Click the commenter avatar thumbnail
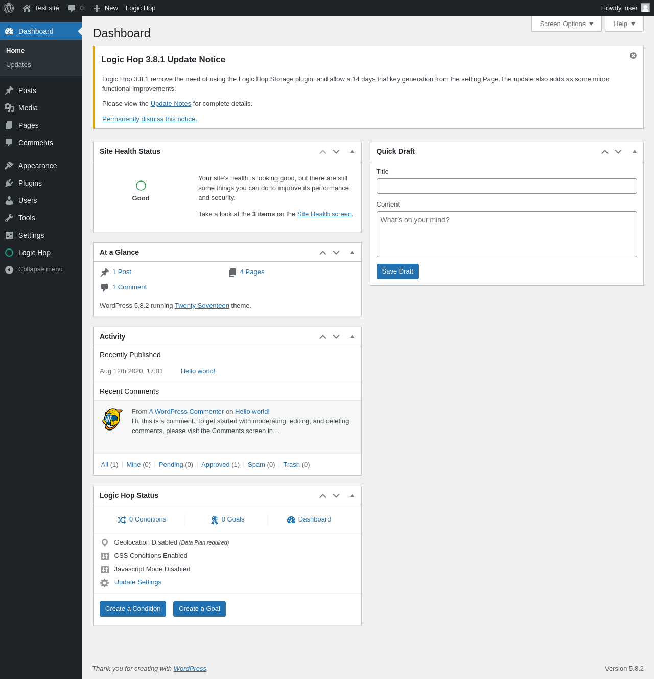654x679 pixels. [x=112, y=419]
